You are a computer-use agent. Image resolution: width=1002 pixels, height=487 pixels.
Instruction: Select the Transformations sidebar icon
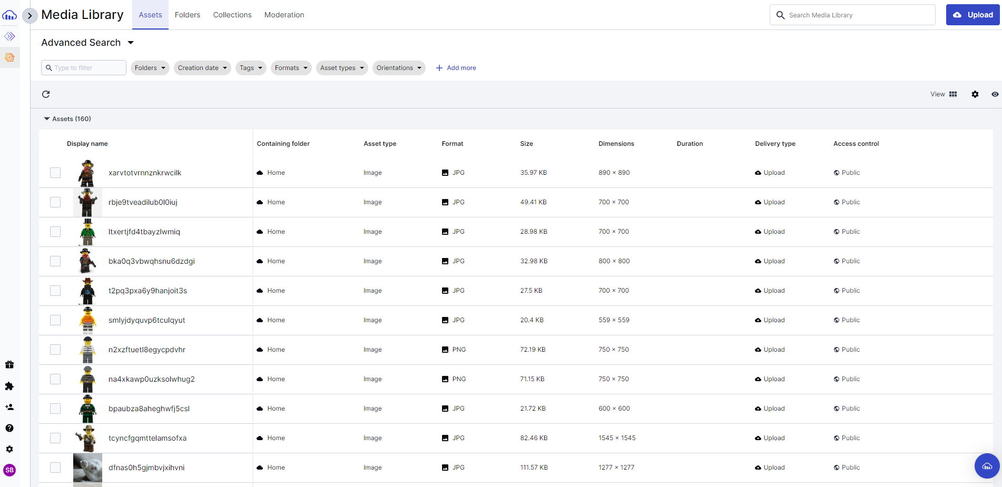[9, 36]
